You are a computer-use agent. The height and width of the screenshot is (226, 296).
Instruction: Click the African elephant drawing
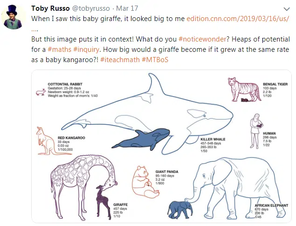pyautogui.click(x=227, y=188)
